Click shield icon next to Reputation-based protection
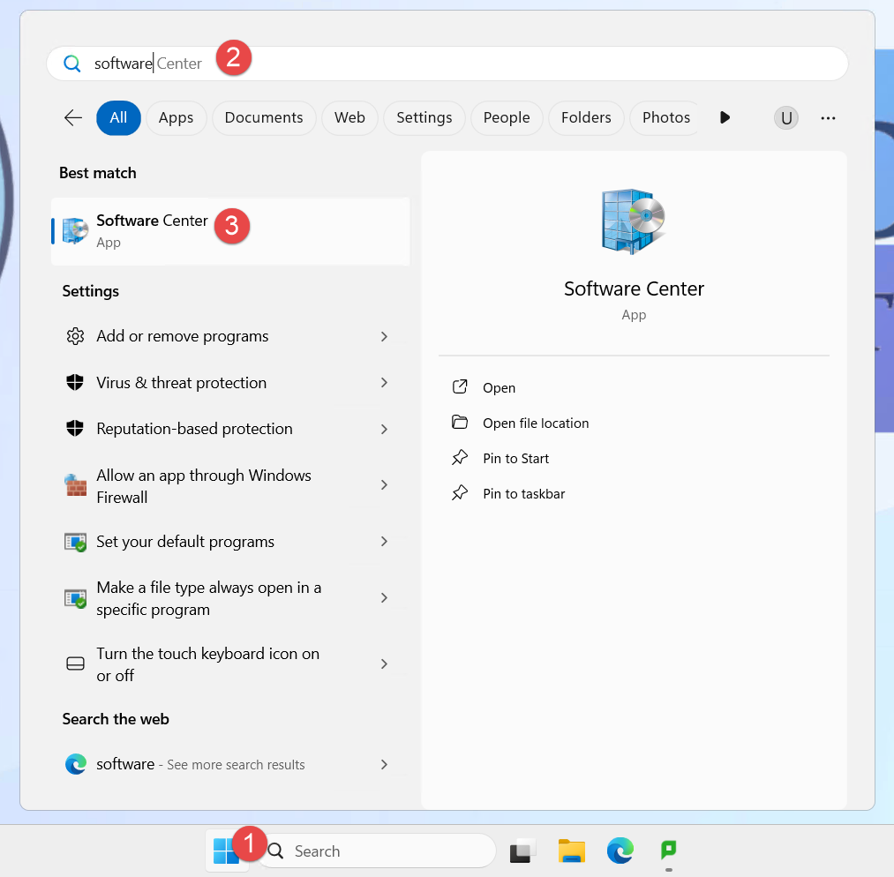Screen dimensions: 894x877 (75, 428)
